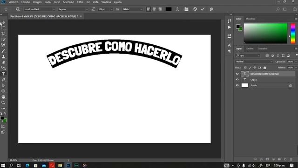This screenshot has width=298, height=168.
Task: Open the font family dropdown
Action: click(x=54, y=9)
